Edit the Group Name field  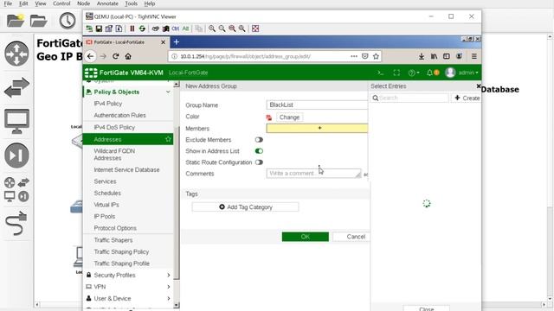point(317,105)
